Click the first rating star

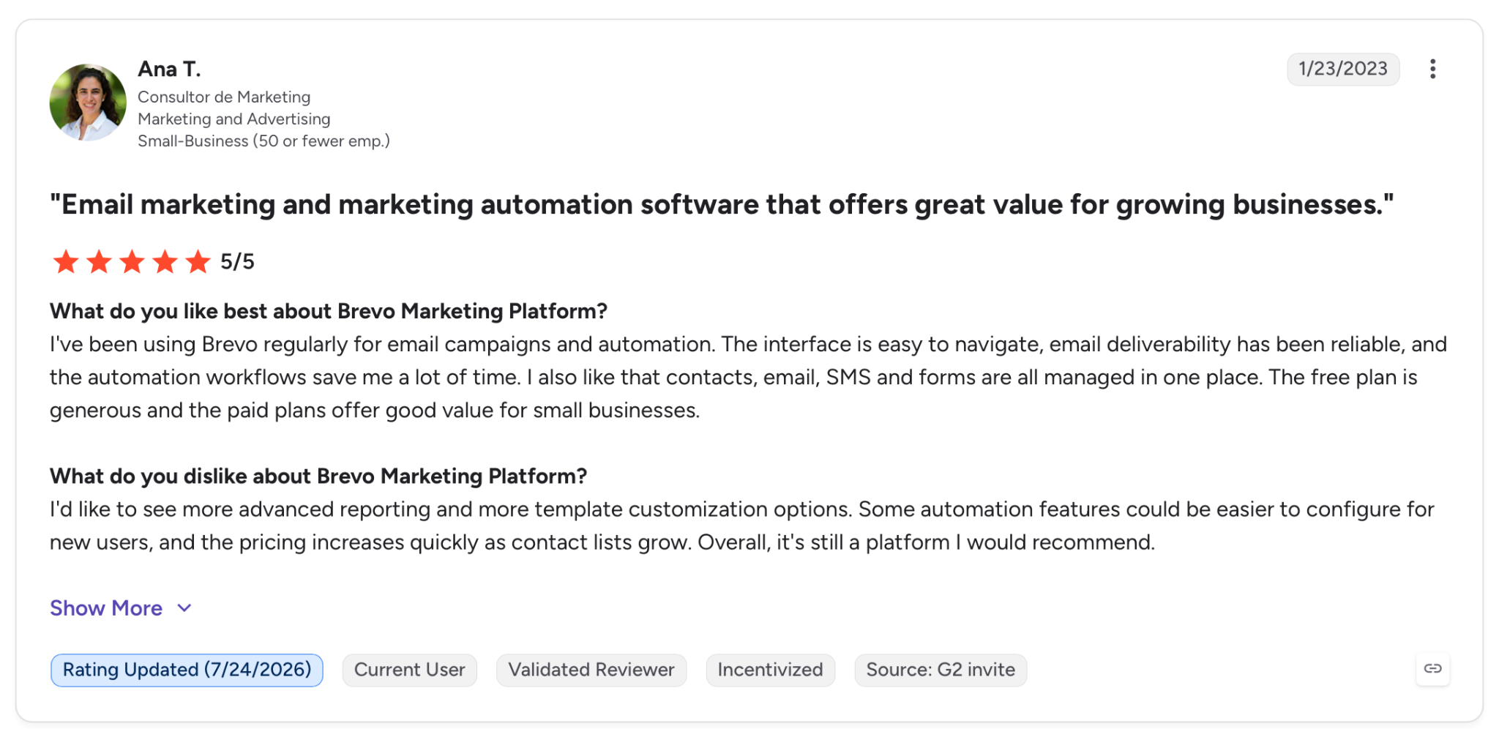[66, 261]
